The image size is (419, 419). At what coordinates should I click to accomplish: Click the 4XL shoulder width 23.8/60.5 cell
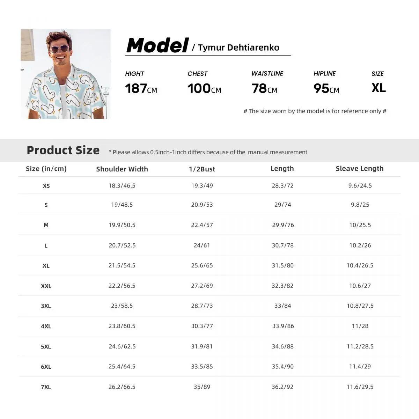point(122,326)
